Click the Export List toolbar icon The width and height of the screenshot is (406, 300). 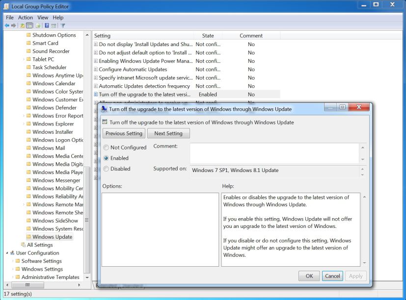(x=38, y=25)
